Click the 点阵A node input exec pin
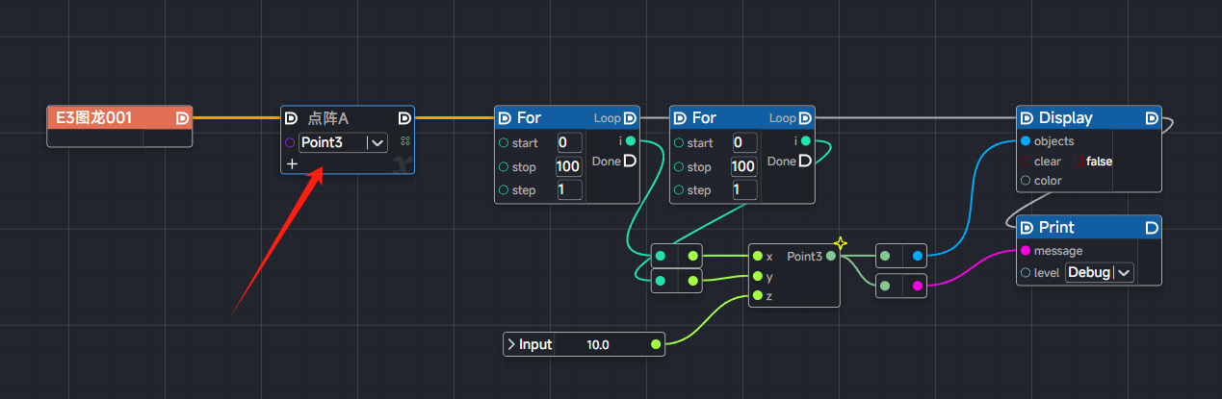1222x399 pixels. (x=291, y=118)
